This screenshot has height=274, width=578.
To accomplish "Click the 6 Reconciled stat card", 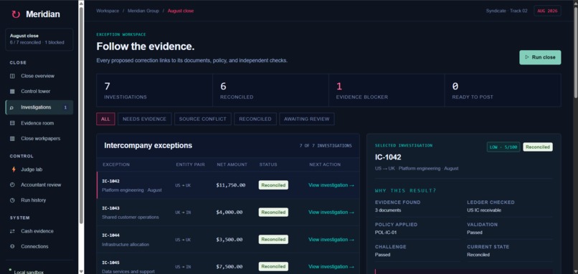I will tap(270, 90).
